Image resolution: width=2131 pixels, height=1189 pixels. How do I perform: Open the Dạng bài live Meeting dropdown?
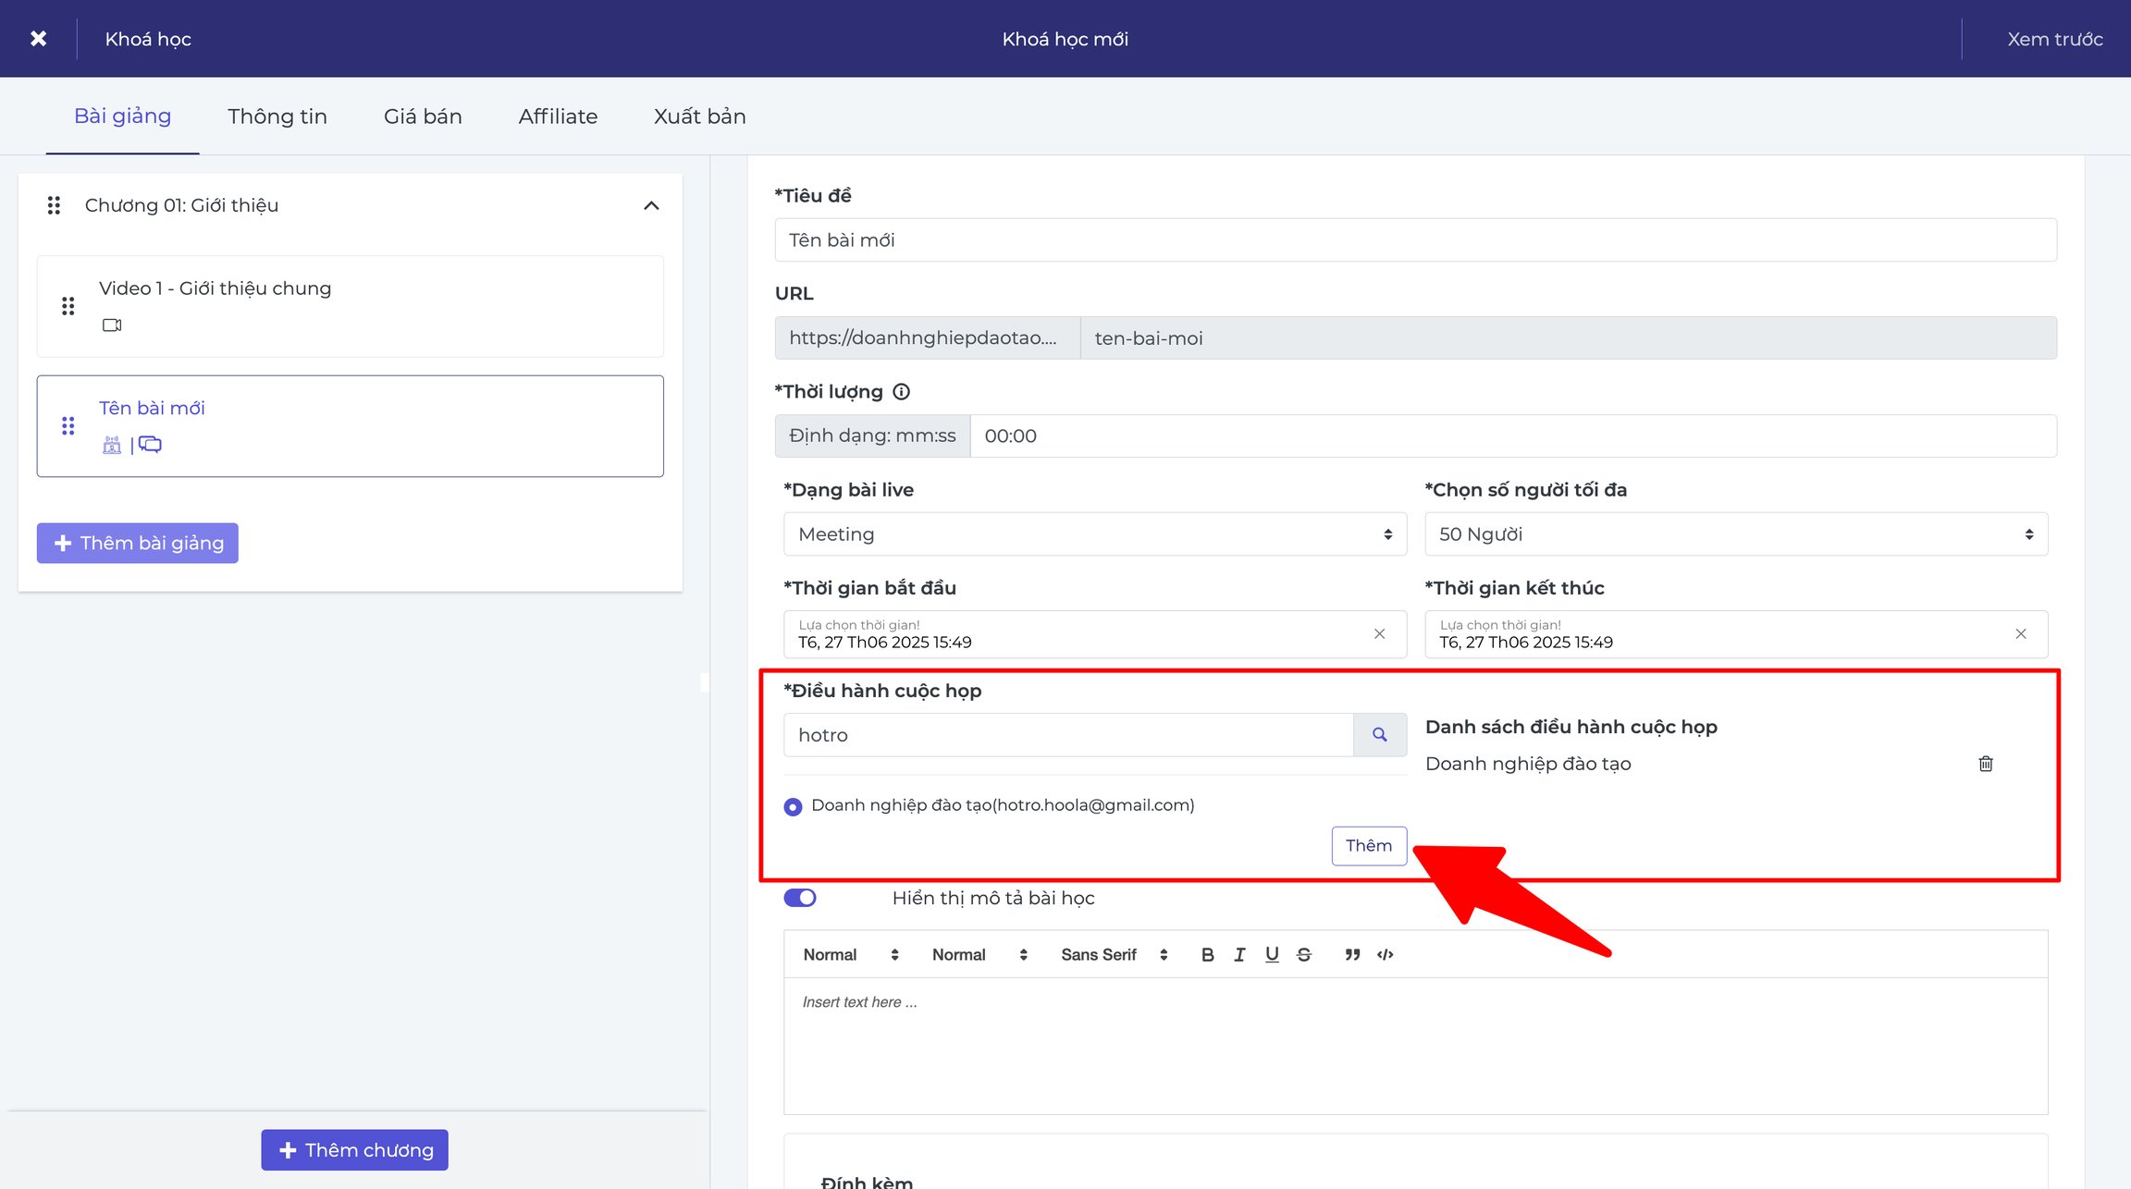tap(1095, 534)
